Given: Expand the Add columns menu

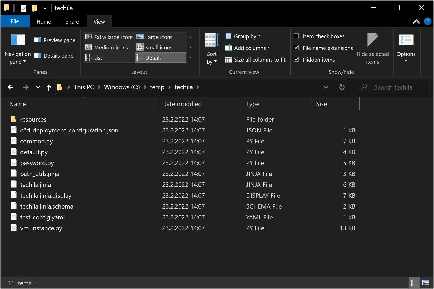Looking at the screenshot, I should pos(248,48).
